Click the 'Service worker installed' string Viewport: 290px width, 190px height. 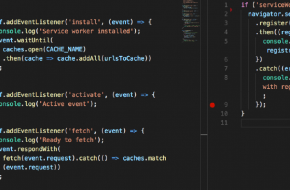[x=86, y=31]
